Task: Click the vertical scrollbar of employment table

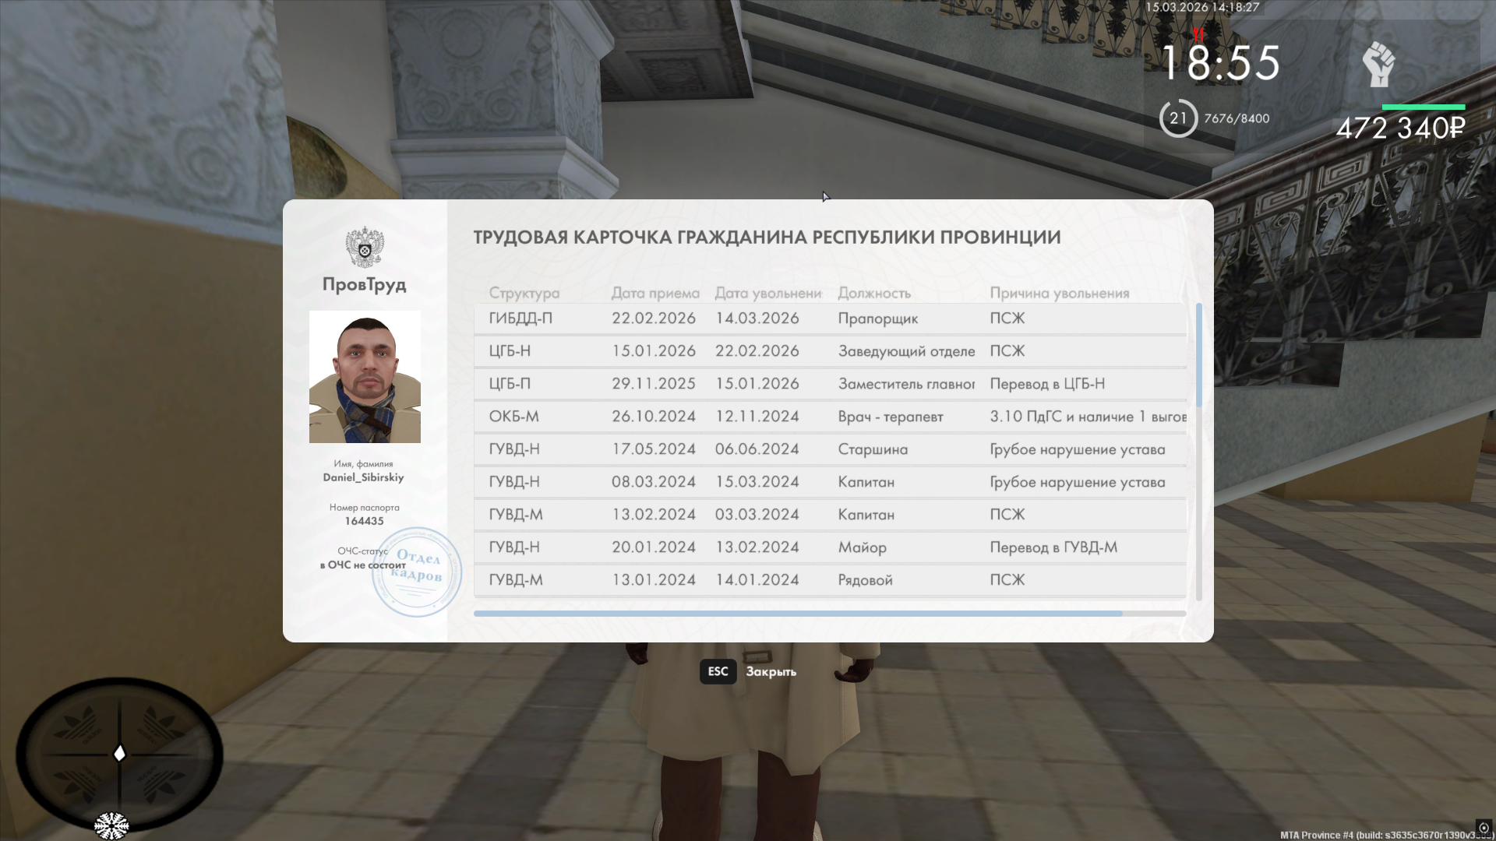Action: pyautogui.click(x=1198, y=355)
